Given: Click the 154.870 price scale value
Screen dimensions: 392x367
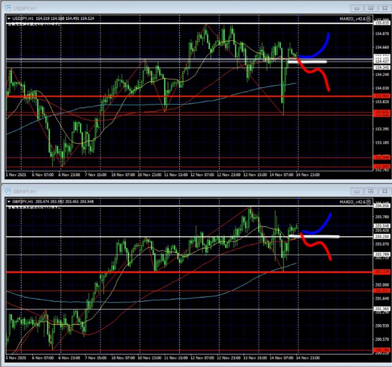Looking at the screenshot, I should [382, 33].
